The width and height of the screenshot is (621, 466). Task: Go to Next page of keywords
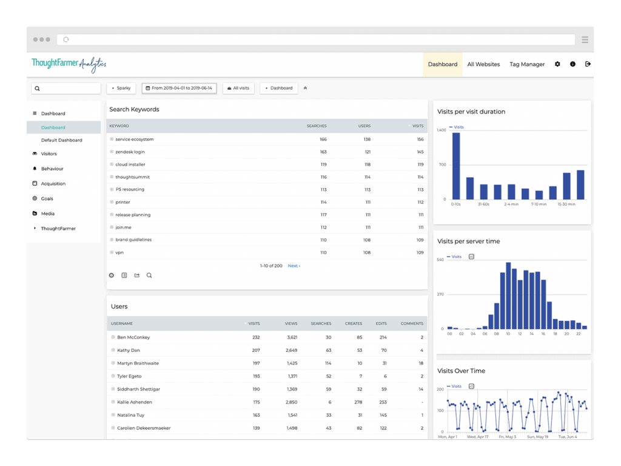[x=294, y=266]
